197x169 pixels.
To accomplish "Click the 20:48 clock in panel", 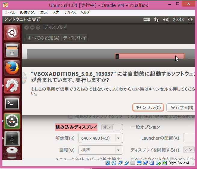I will (x=178, y=19).
